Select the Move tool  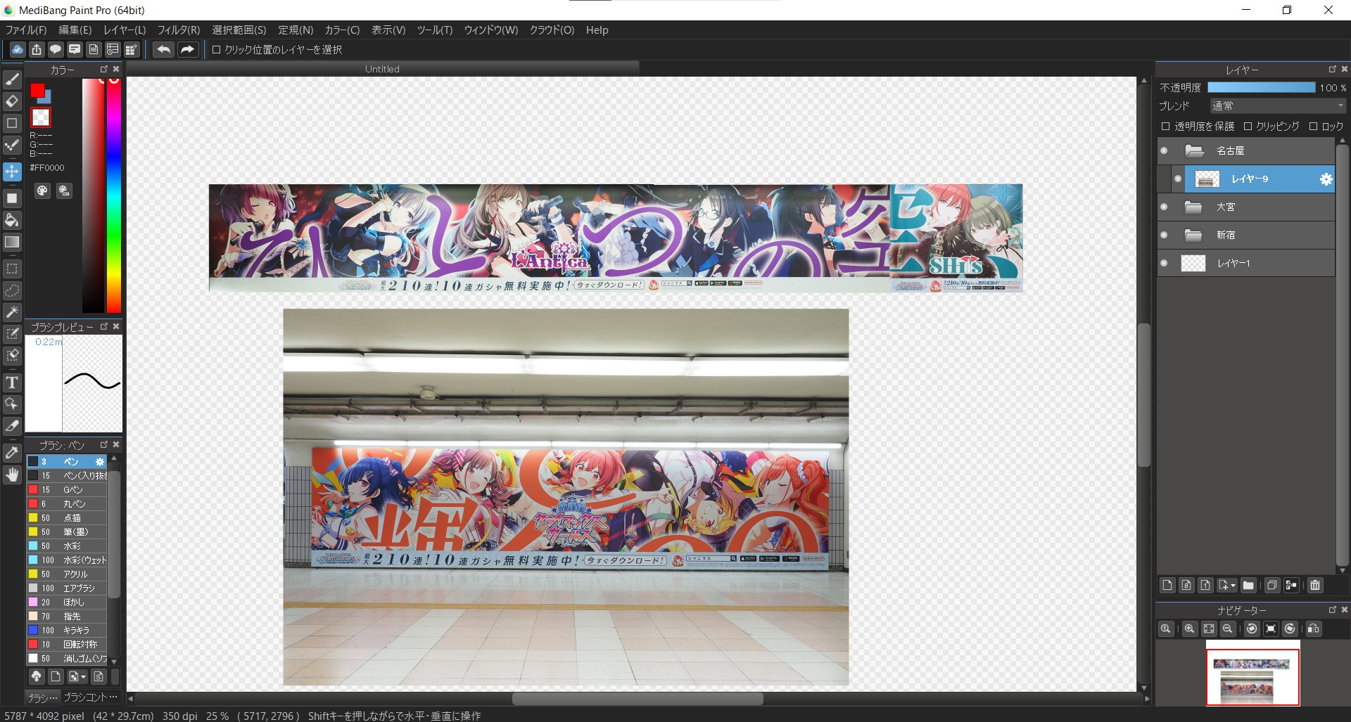pyautogui.click(x=12, y=172)
